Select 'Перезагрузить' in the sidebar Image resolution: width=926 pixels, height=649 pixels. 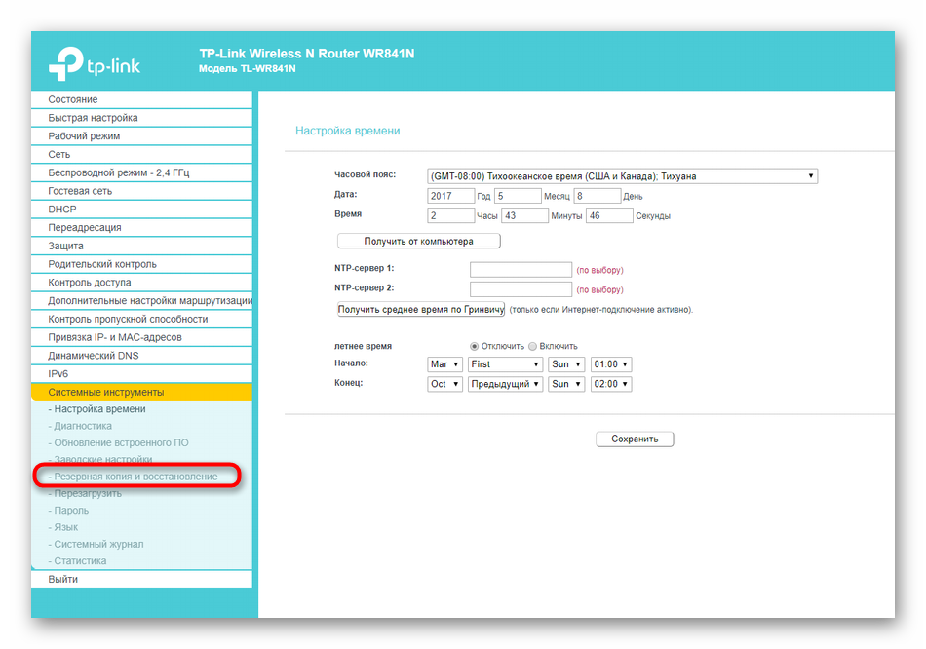[88, 493]
